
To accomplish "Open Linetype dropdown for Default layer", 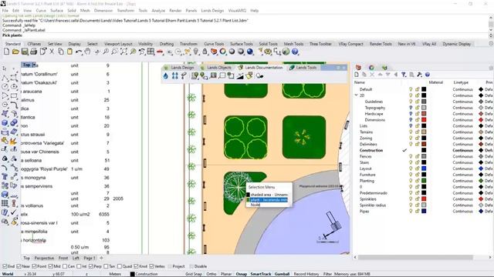I will [463, 89].
